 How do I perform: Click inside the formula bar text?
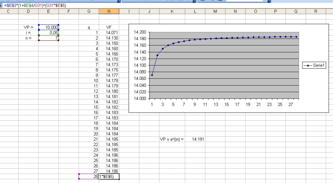[35, 6]
